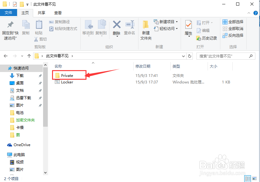
Task: Switch to the 主页 Home tab
Action: (25, 13)
